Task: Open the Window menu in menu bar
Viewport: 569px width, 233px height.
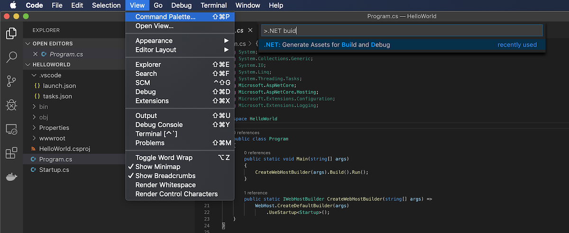Action: pyautogui.click(x=248, y=5)
